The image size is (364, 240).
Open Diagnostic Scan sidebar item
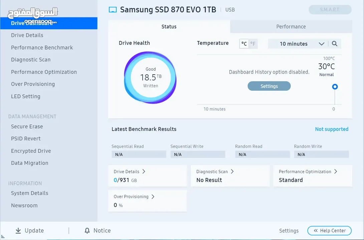point(31,60)
